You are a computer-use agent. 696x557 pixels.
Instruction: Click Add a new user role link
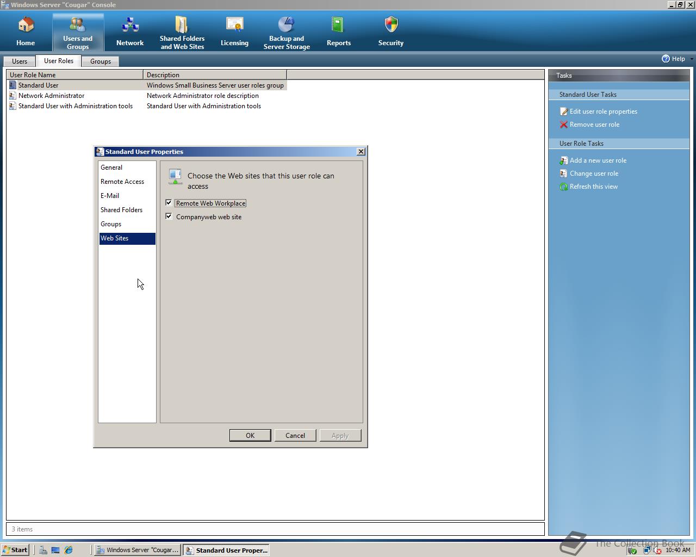click(598, 160)
